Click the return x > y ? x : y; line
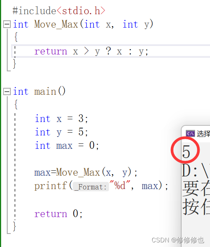The image size is (210, 247). point(91,51)
